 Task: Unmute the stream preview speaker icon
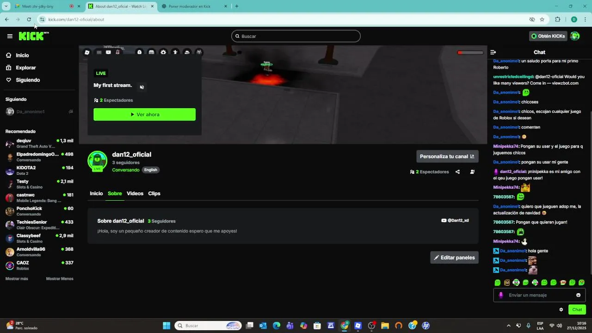point(142,87)
